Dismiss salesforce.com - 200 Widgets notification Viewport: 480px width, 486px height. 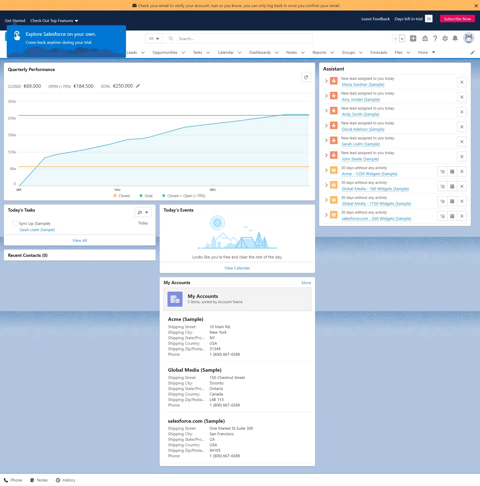tap(462, 216)
